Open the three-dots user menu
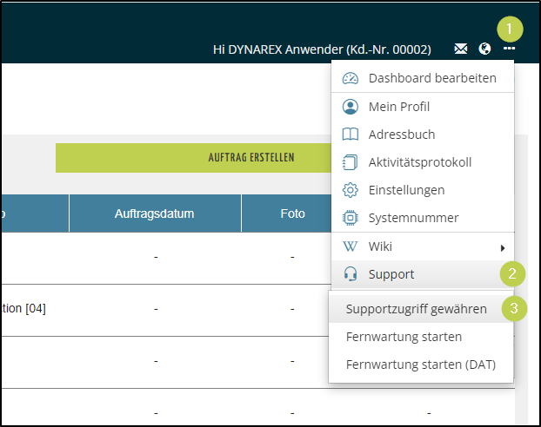The image size is (541, 427). tap(509, 49)
